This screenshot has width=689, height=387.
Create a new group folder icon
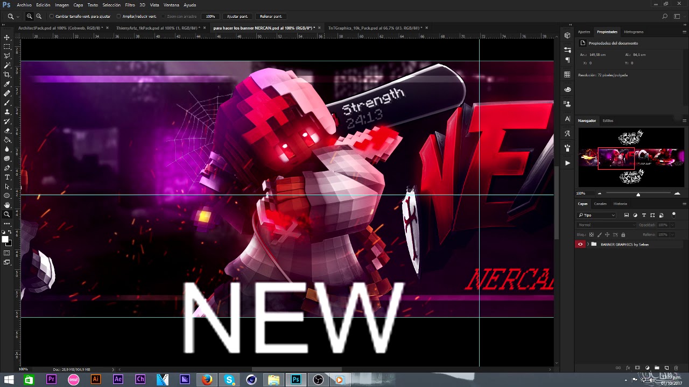click(x=657, y=368)
